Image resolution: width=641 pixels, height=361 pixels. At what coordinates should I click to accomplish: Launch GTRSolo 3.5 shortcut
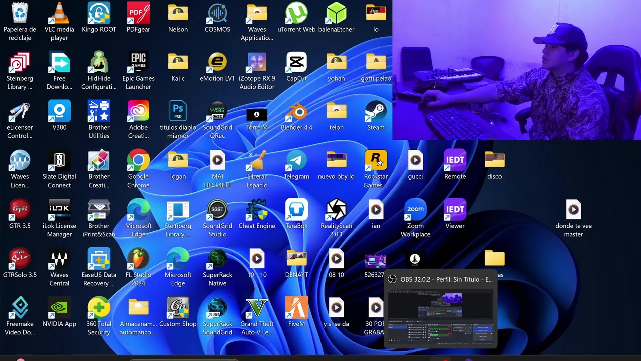[20, 259]
